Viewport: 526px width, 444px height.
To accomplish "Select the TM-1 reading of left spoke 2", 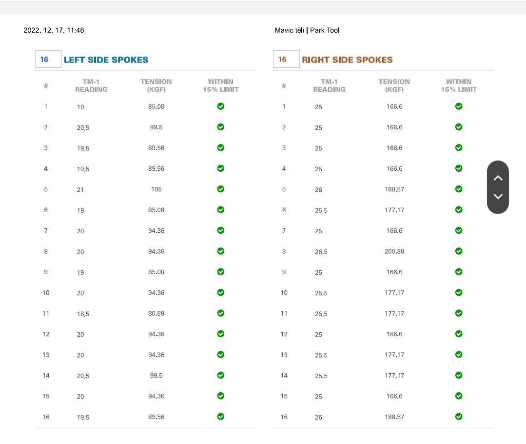I will tap(83, 127).
